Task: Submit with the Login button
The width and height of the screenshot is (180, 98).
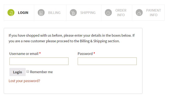Action: [x=17, y=72]
